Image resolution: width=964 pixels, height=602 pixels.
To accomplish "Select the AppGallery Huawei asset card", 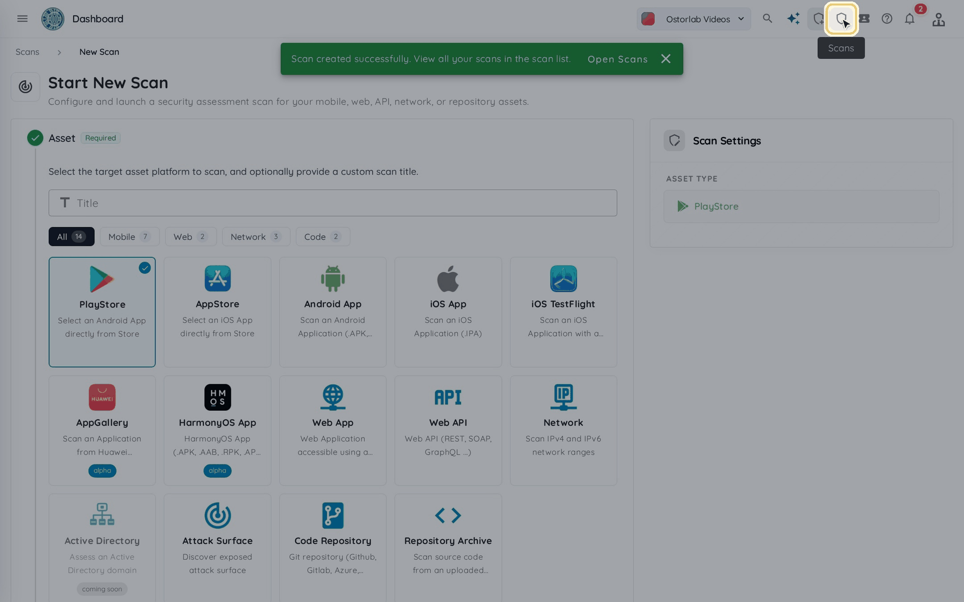I will pos(102,430).
